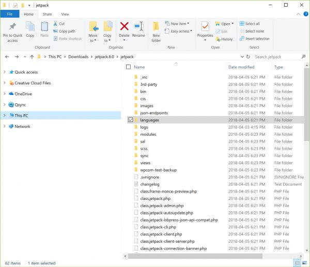
Task: Click Downloads in the address path
Action: tap(79, 57)
